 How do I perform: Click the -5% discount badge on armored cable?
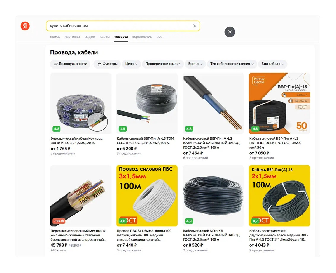(x=59, y=221)
